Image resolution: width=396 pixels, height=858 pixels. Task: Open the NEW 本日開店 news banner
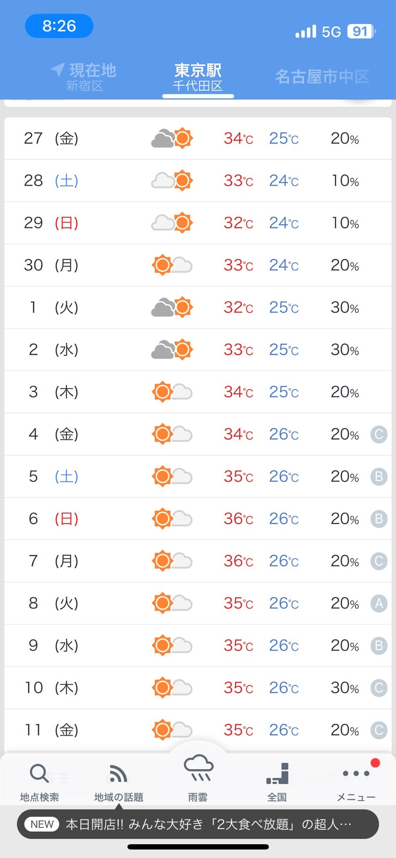point(198,824)
